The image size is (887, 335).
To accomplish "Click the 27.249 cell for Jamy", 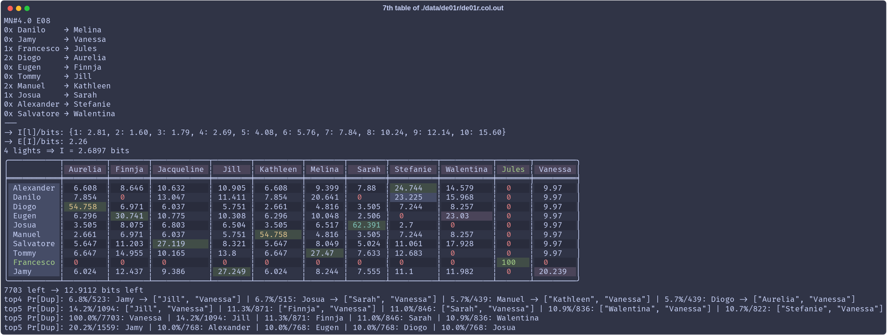I will 232,271.
